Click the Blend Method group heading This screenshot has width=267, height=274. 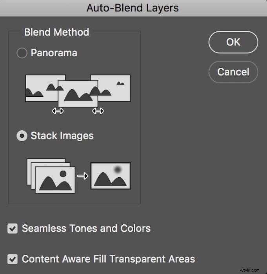[56, 32]
